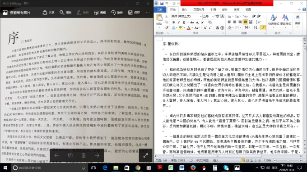The image size is (307, 172).
Task: Click Rotate in the Photos app toolbar
Action: (116, 13)
